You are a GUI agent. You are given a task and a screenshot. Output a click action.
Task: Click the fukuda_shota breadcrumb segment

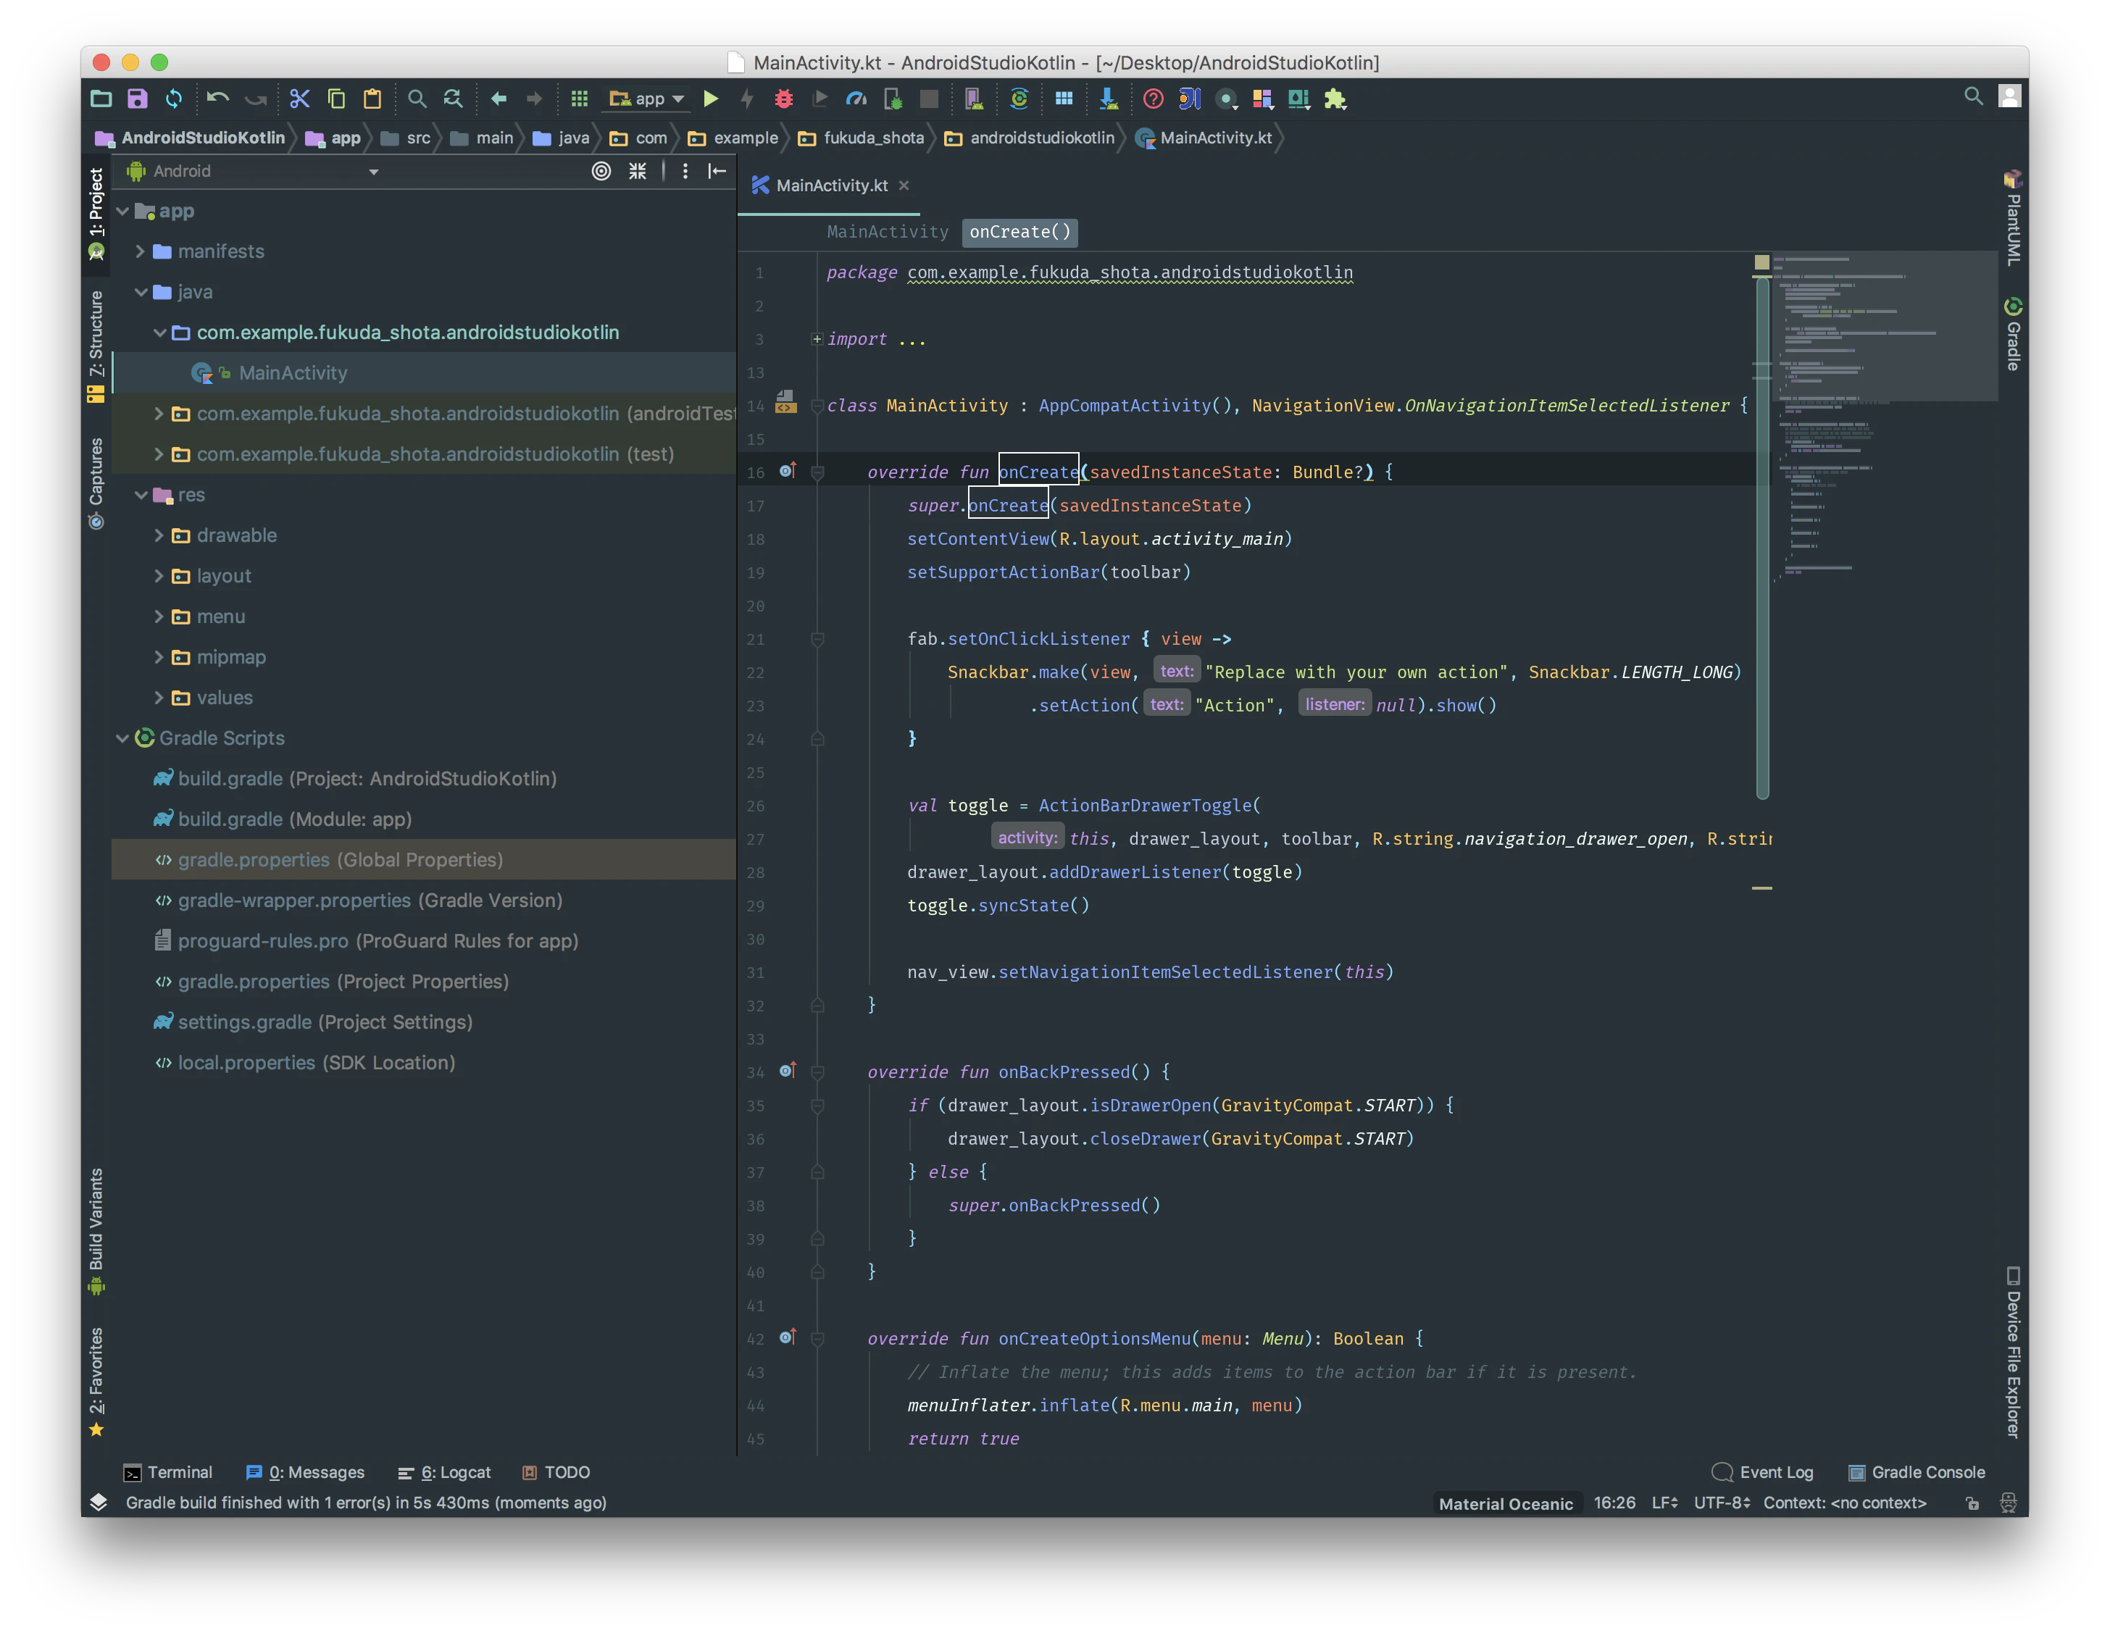pos(862,138)
